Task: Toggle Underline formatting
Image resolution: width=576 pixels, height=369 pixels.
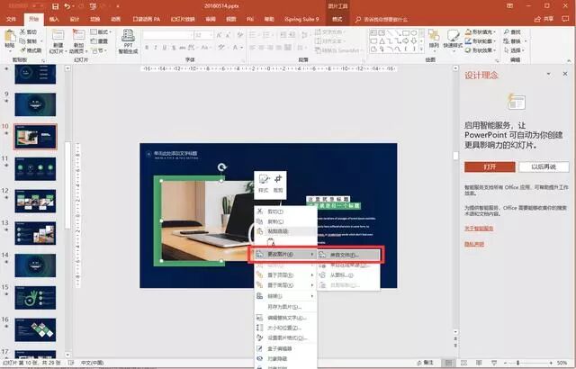Action: tap(165, 48)
